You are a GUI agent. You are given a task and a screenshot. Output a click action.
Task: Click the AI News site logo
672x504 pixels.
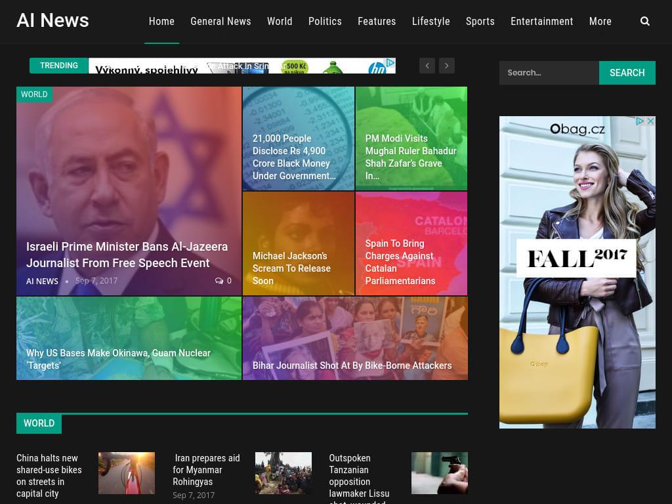(x=52, y=20)
